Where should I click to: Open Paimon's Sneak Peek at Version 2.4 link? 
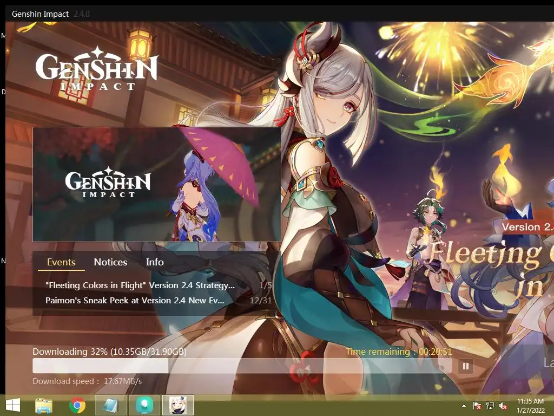point(135,300)
